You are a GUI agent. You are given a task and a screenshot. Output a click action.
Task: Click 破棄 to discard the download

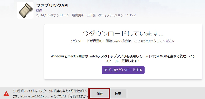(118, 93)
